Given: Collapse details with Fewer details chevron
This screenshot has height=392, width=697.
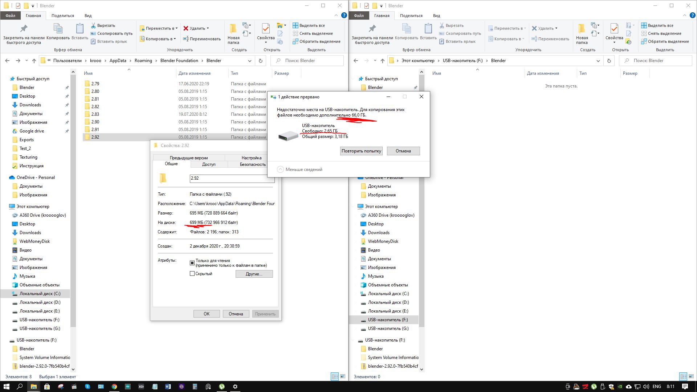Looking at the screenshot, I should tap(280, 170).
